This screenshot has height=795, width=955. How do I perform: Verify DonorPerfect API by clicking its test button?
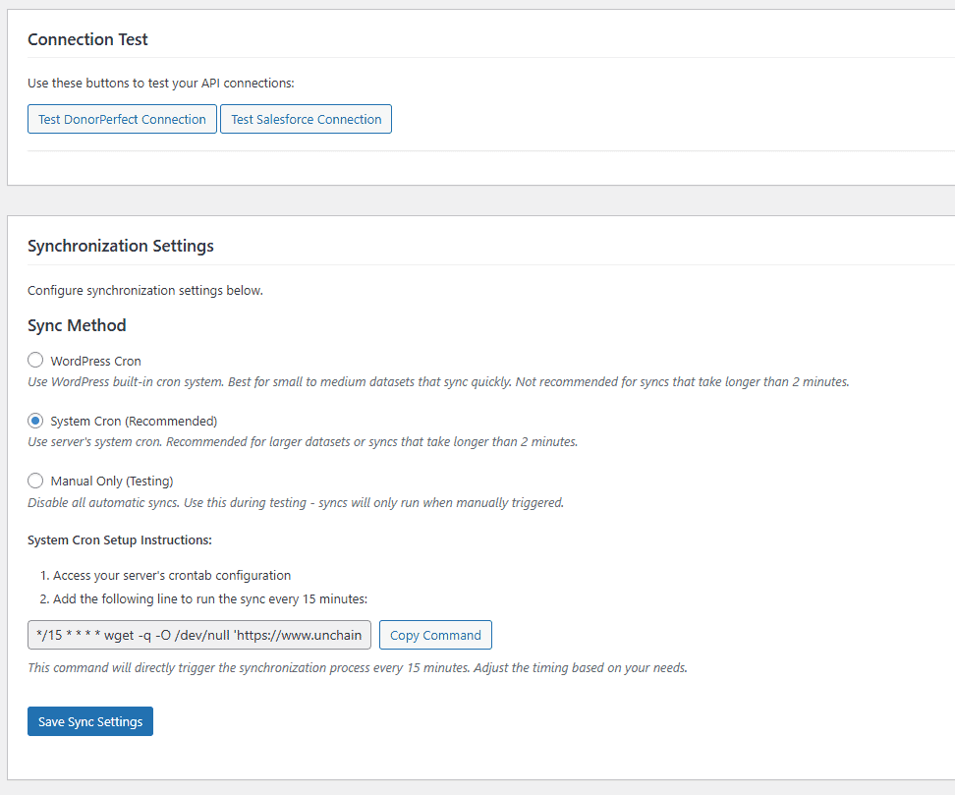121,118
